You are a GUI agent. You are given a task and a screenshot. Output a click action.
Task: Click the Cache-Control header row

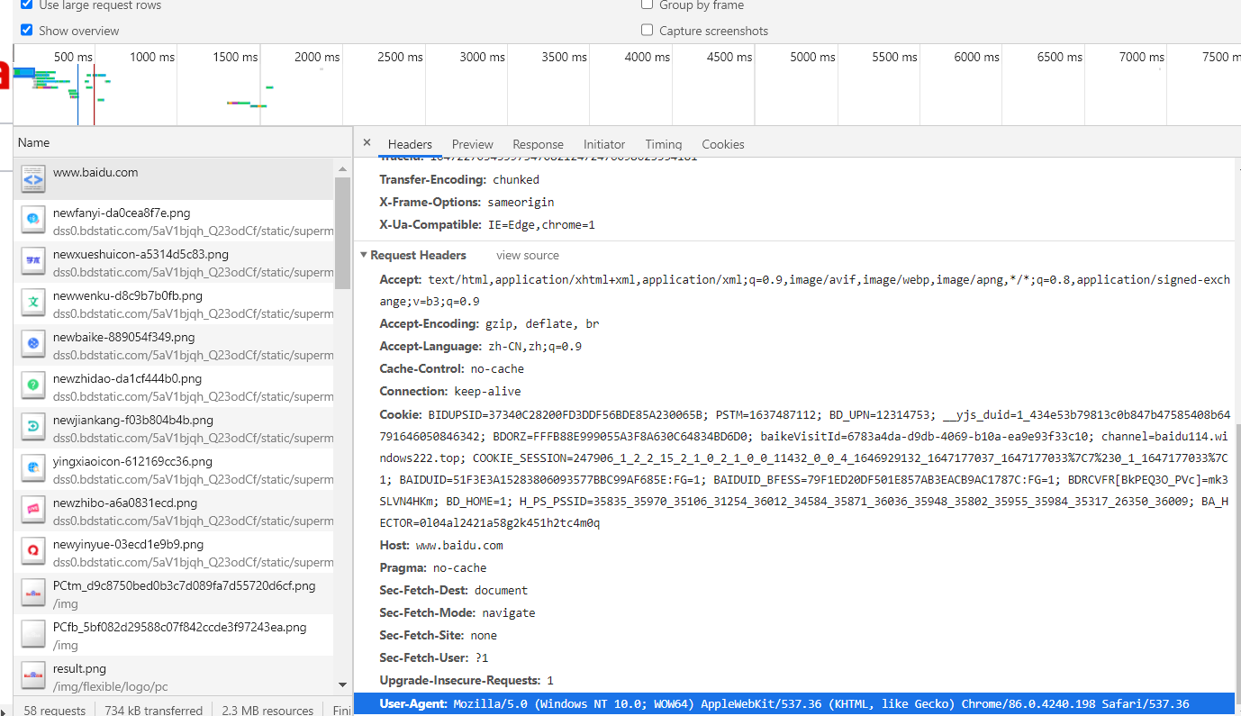(x=451, y=368)
